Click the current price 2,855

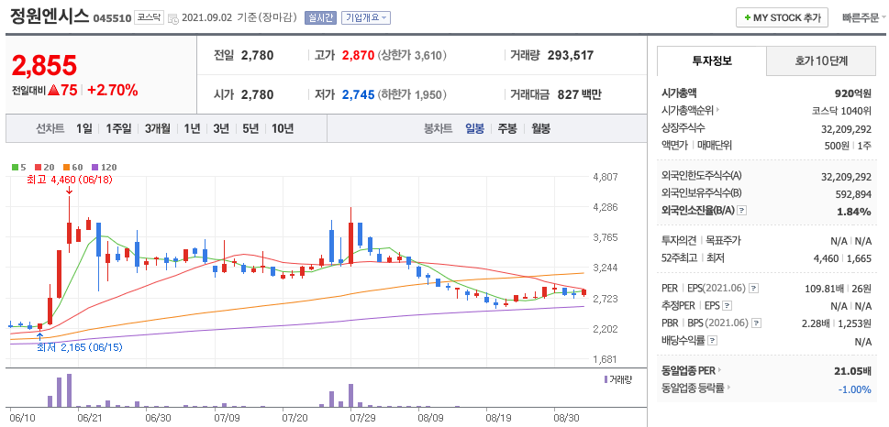click(44, 66)
